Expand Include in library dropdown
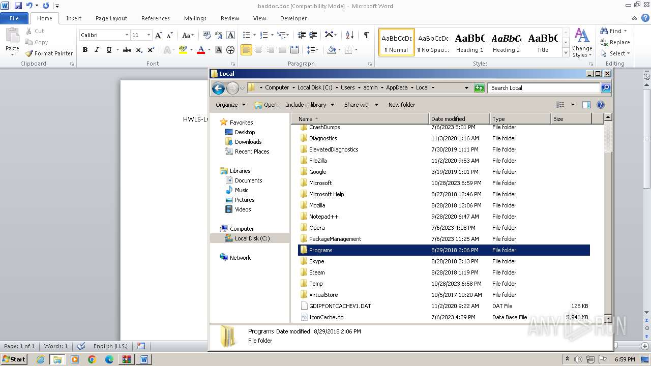 (310, 105)
